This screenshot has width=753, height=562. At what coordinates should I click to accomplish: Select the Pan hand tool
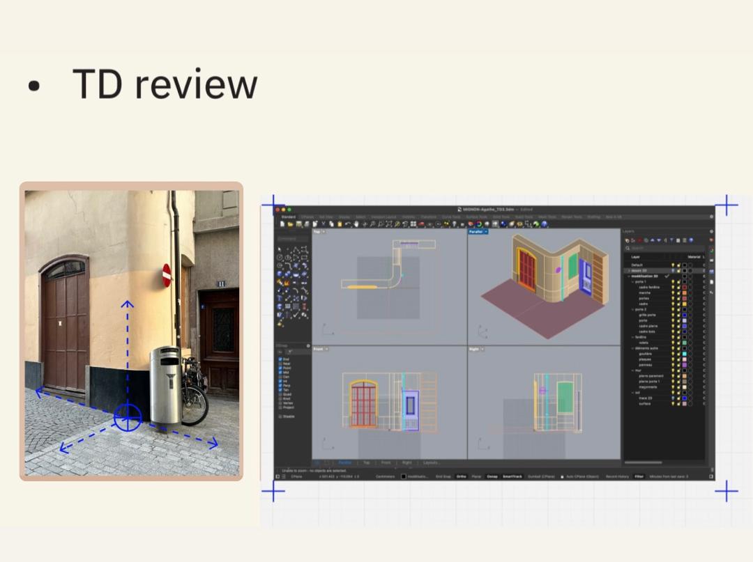pyautogui.click(x=356, y=224)
